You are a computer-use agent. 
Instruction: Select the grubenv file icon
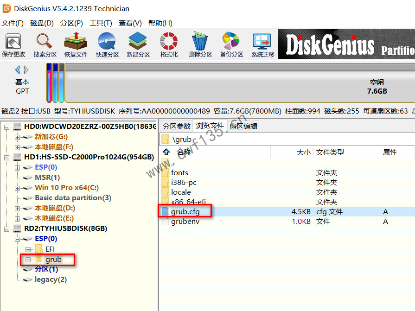point(165,222)
